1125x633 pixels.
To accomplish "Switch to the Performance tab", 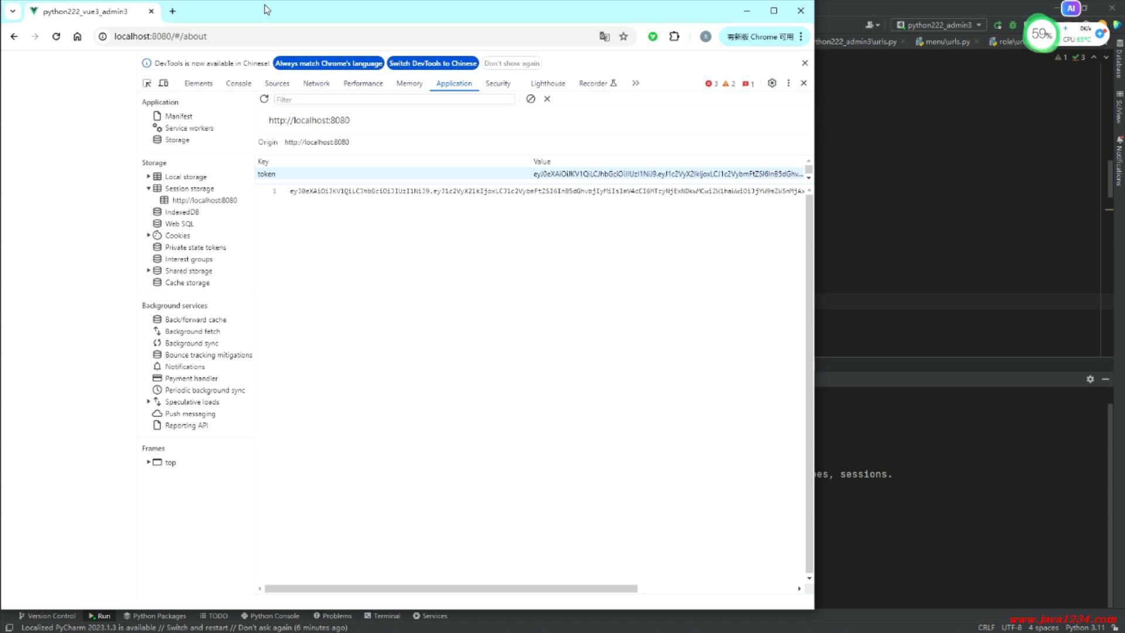I will [x=363, y=83].
